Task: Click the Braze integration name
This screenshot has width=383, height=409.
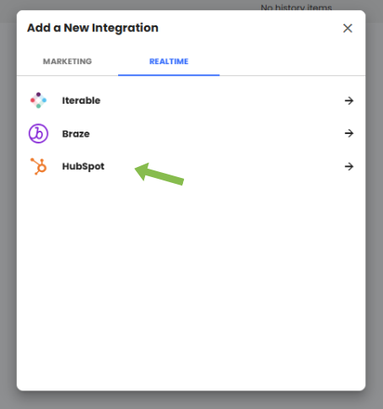Action: click(76, 134)
